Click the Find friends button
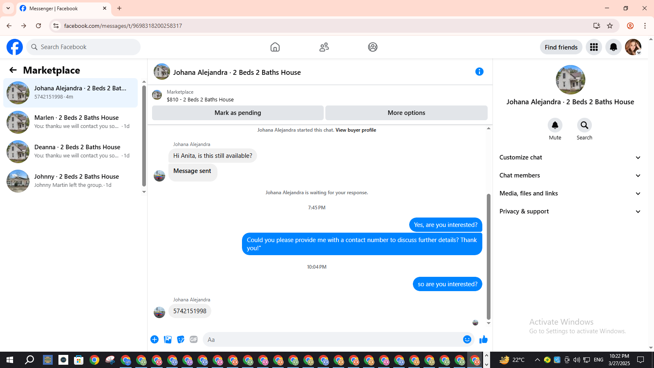The image size is (654, 368). click(x=561, y=47)
